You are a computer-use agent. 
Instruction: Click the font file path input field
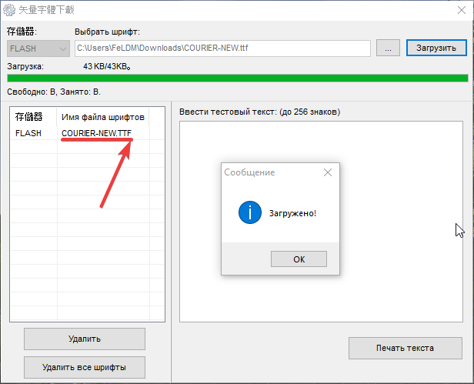[x=222, y=48]
